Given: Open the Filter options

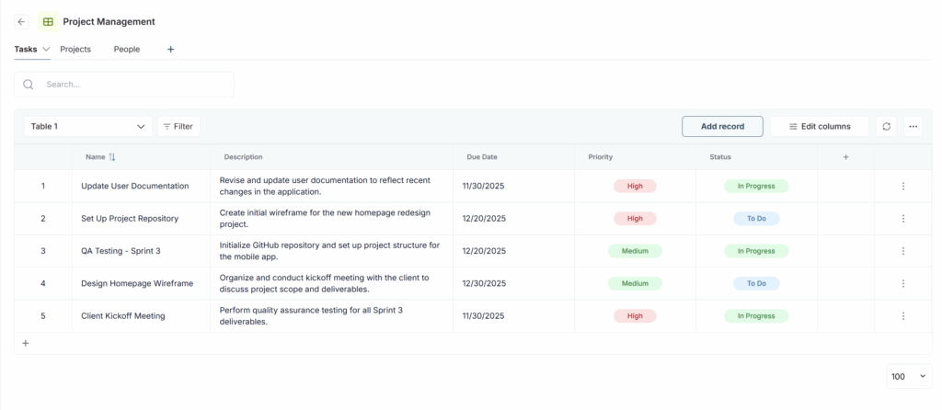Looking at the screenshot, I should [178, 126].
